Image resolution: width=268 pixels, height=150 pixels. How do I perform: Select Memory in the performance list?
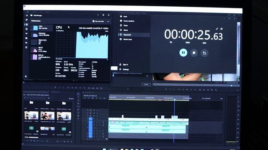tap(41, 35)
